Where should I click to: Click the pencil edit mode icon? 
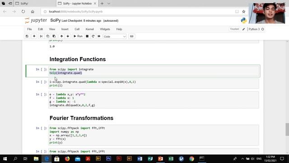click(243, 29)
